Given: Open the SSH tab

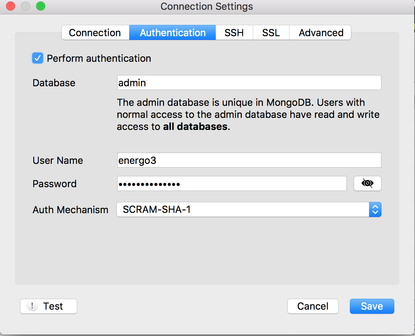Looking at the screenshot, I should 234,33.
